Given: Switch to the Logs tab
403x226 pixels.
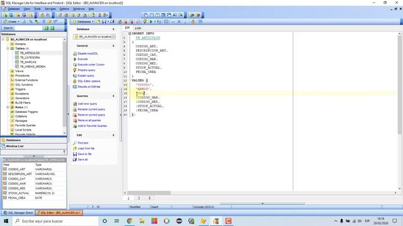Looking at the screenshot, I should click(138, 28).
